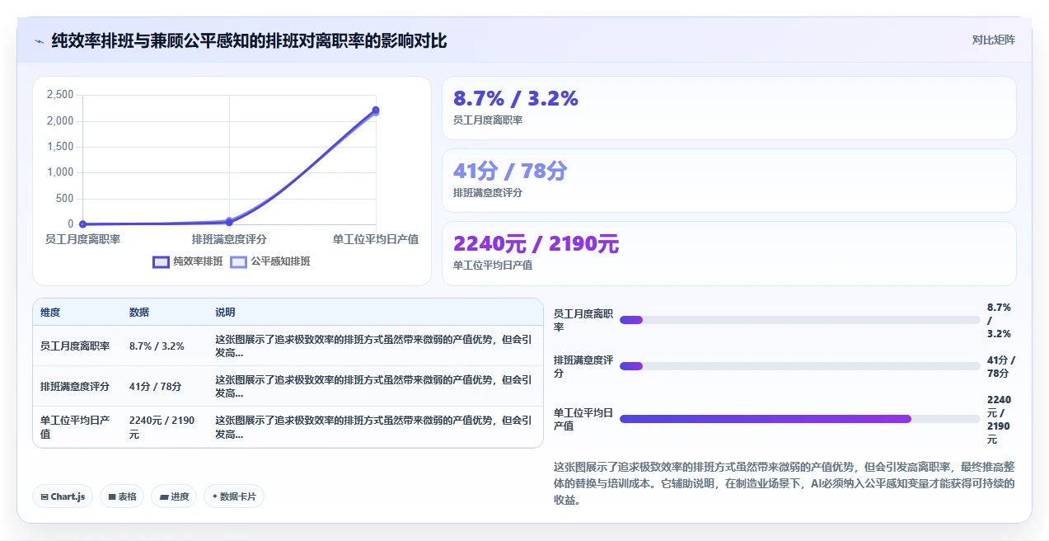The width and height of the screenshot is (1049, 541).
Task: Click the 维度 table column header
Action: tap(50, 313)
